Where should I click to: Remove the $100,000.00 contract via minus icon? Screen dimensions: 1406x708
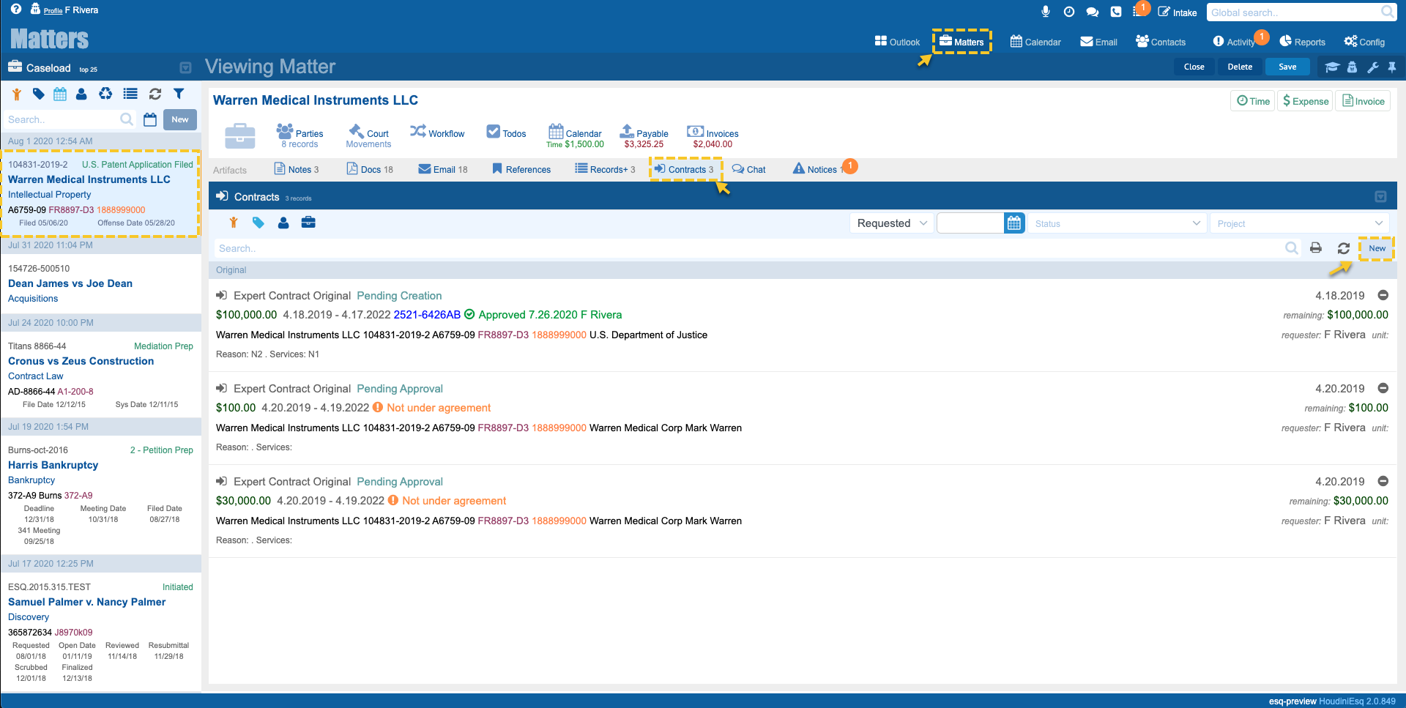[1383, 295]
